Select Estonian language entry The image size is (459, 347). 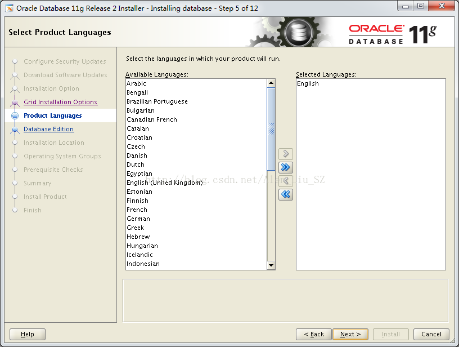[x=196, y=192]
